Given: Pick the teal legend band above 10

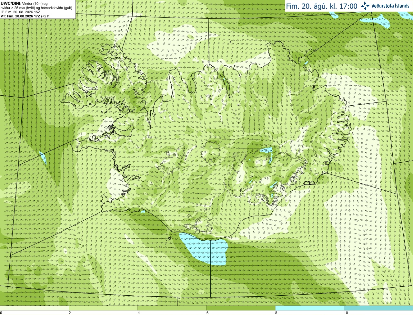Looking at the screenshot, I should click(x=378, y=308).
